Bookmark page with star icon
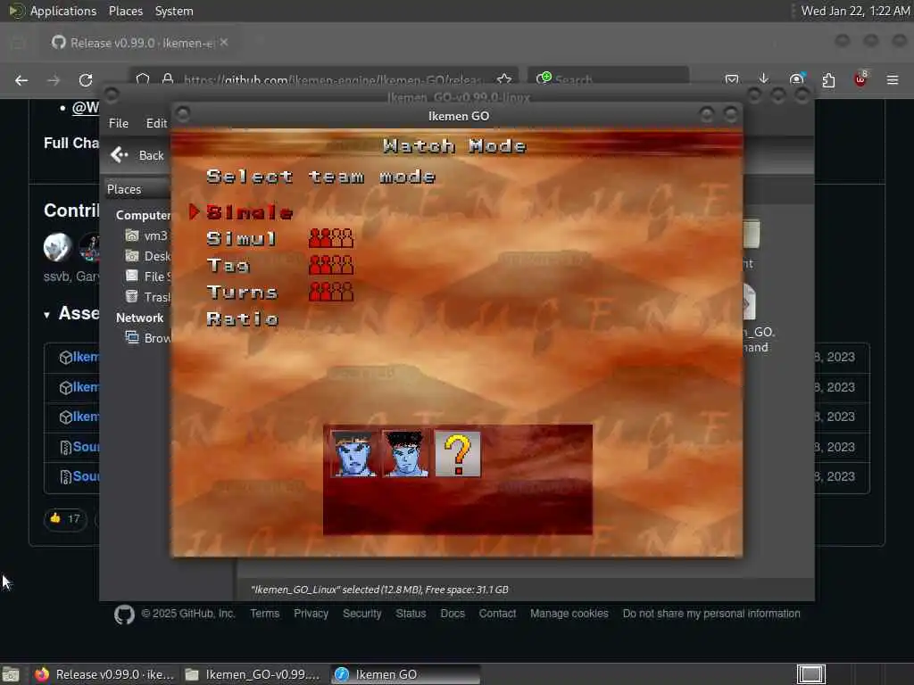Screen dimensions: 914x685 tap(504, 79)
